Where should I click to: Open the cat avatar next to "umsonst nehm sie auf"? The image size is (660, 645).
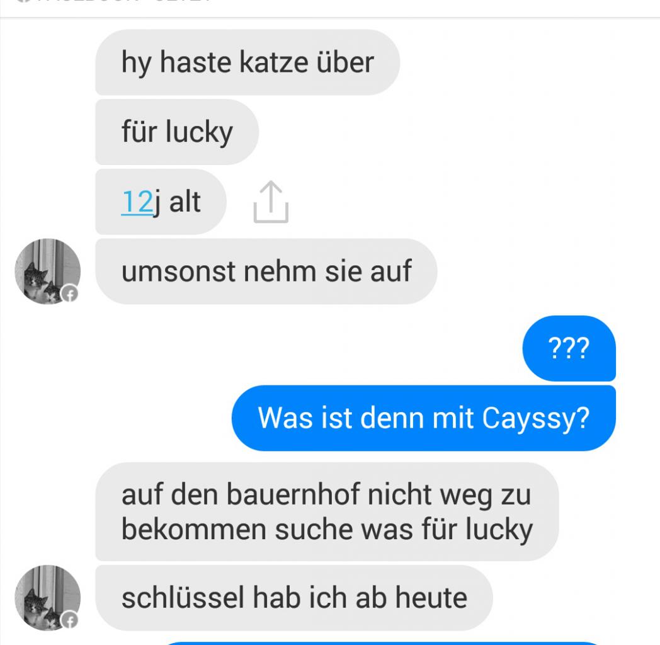[x=48, y=271]
